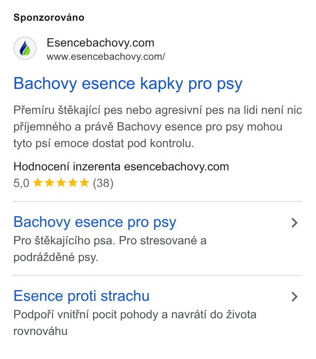Click the first yellow rating star
The width and height of the screenshot is (316, 359).
point(38,183)
